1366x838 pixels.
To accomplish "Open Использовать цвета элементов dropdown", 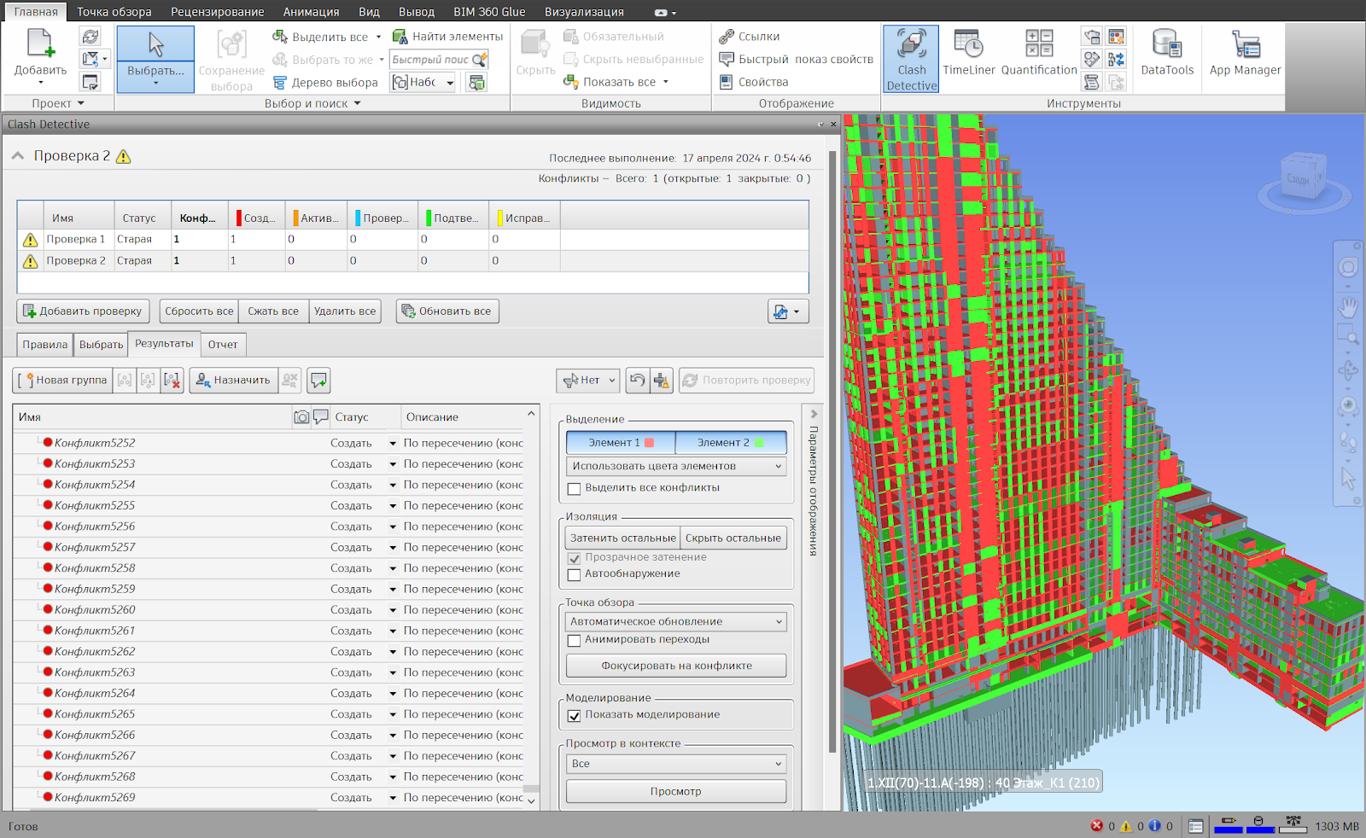I will point(676,466).
